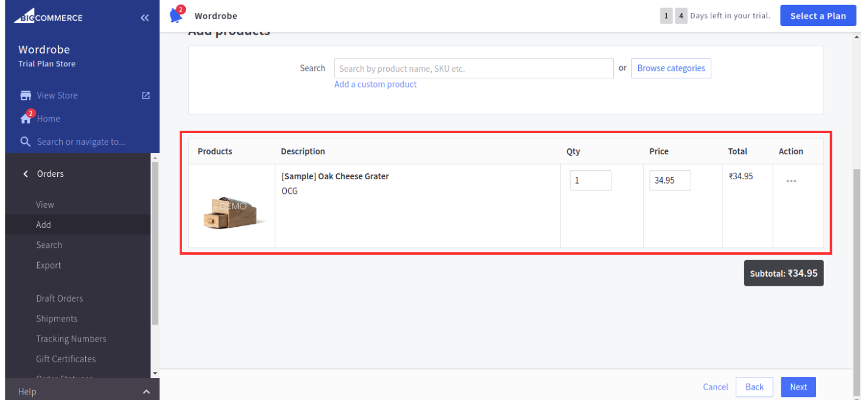Click Add a custom product link
866x400 pixels.
tap(375, 84)
